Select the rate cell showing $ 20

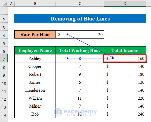coord(80,35)
